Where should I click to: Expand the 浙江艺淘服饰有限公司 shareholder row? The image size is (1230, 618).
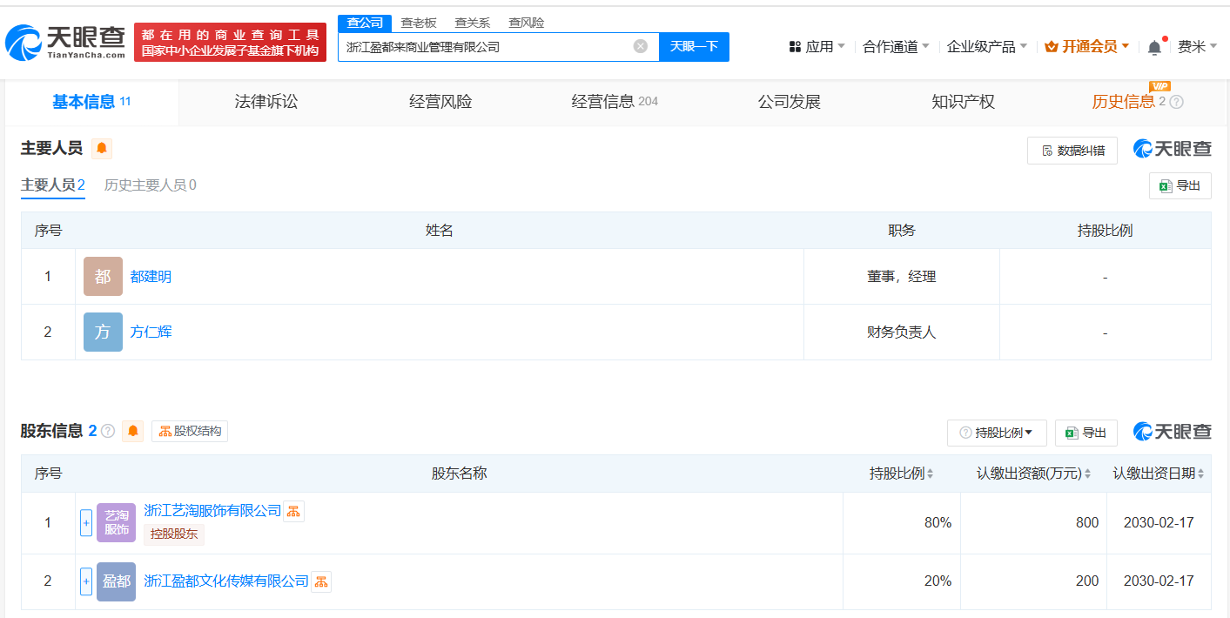[86, 523]
